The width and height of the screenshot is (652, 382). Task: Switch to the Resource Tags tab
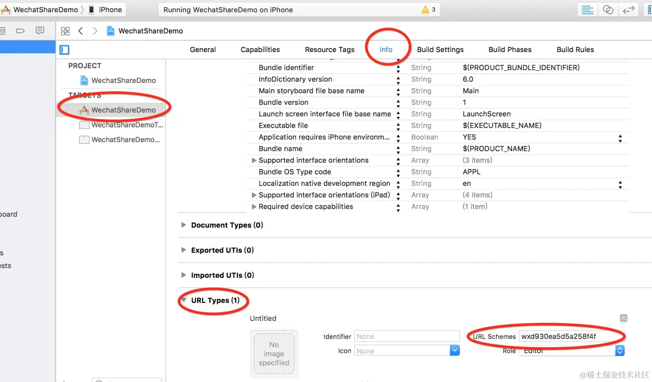coord(329,49)
